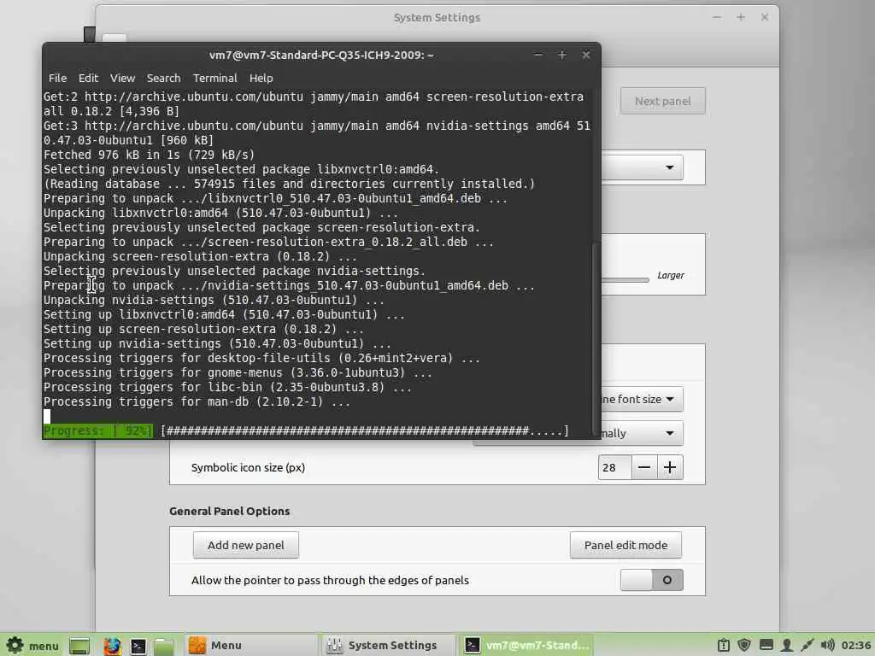The width and height of the screenshot is (875, 656).
Task: Select the vm7@vm7-Stand... terminal taskbar entry
Action: point(526,646)
